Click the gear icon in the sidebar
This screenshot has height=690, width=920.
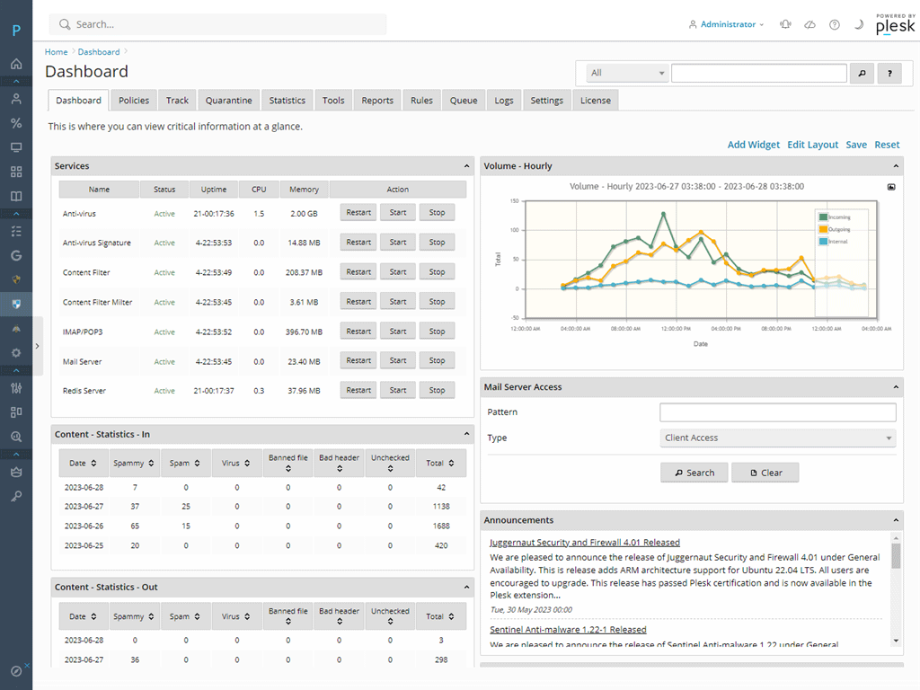(16, 352)
